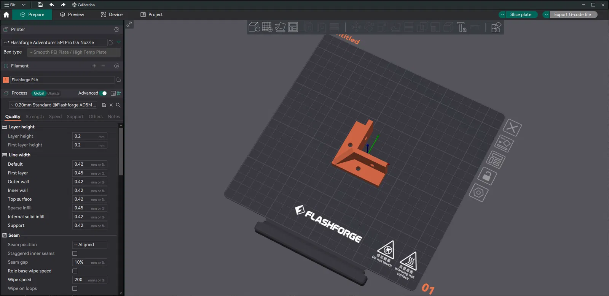Screen dimensions: 609x296
Task: Click Export G-code file button
Action: [x=572, y=14]
